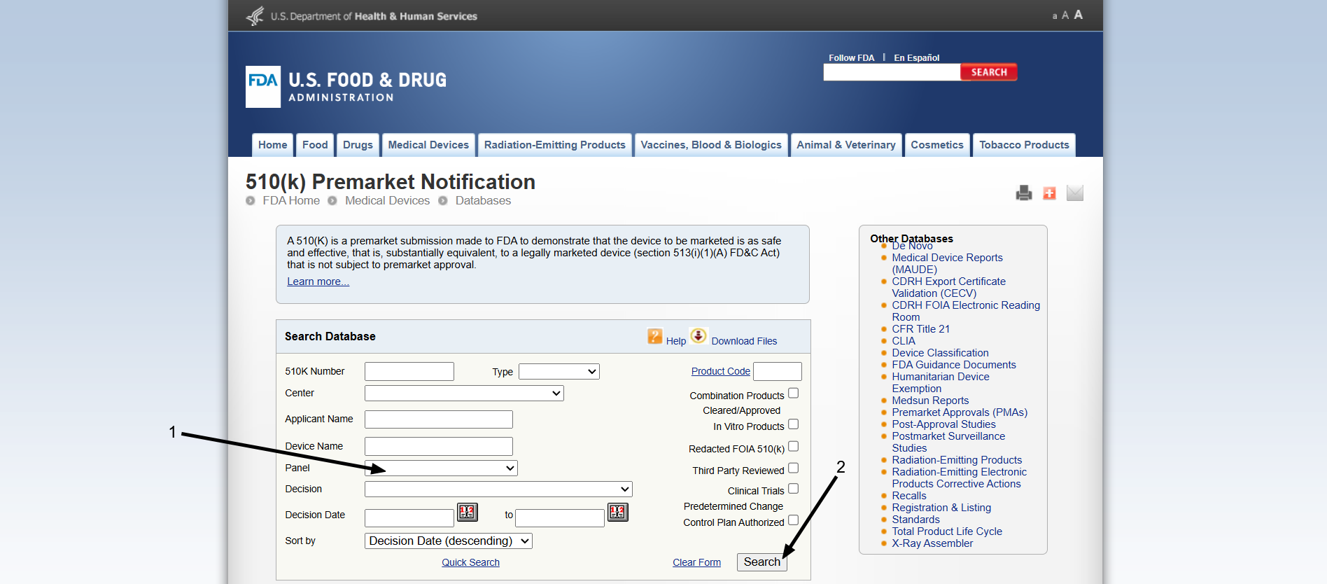The image size is (1327, 584).
Task: Focus the Product Code input
Action: [778, 371]
